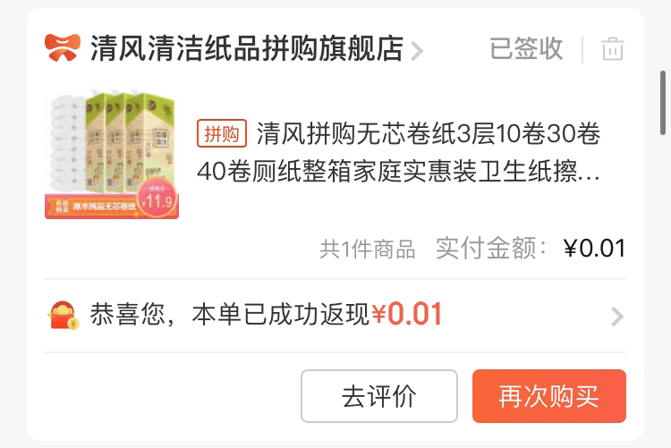Open 清风清洁纸品拼购旗舰店 store link
The image size is (671, 448).
(247, 48)
